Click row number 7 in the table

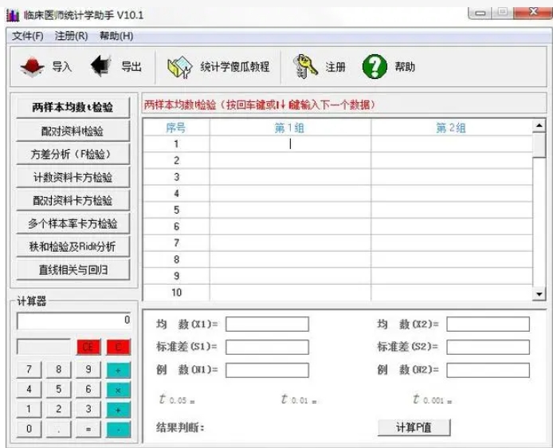176,243
